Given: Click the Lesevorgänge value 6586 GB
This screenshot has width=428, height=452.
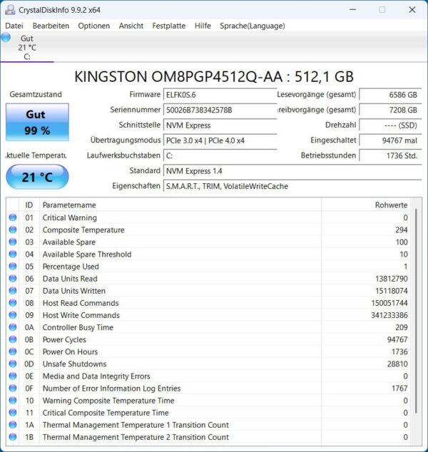Looking at the screenshot, I should [x=390, y=95].
